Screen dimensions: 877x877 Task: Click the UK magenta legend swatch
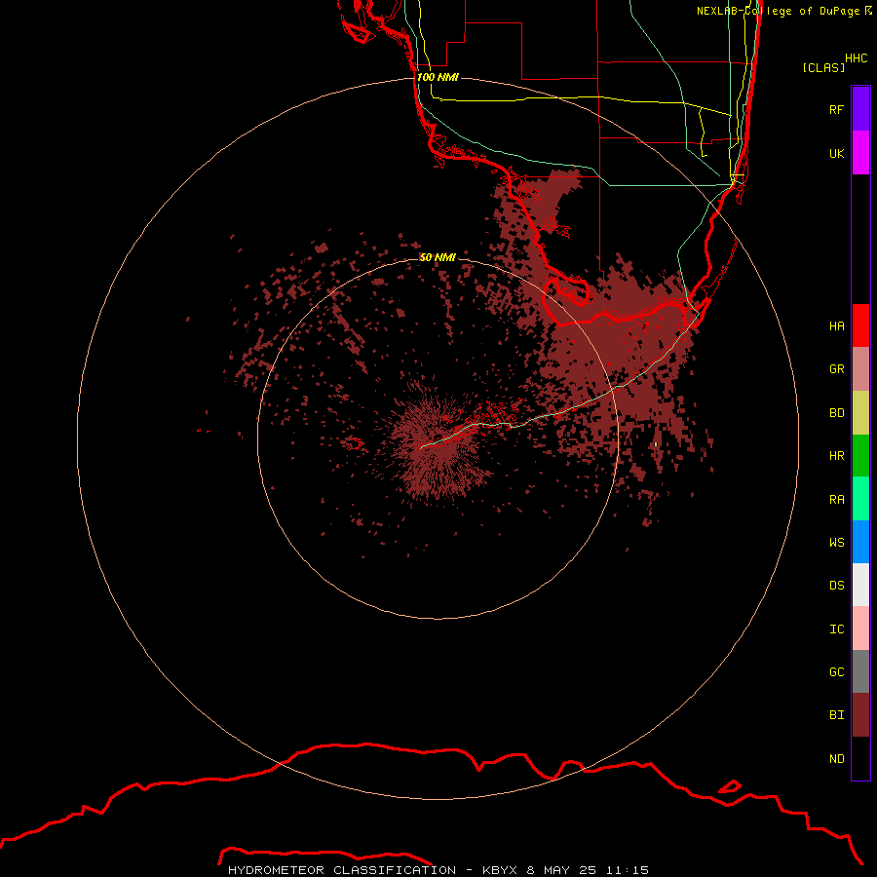pyautogui.click(x=860, y=153)
